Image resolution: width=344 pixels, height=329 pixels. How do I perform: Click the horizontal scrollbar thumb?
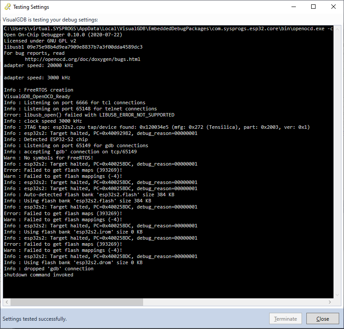[x=77, y=302]
